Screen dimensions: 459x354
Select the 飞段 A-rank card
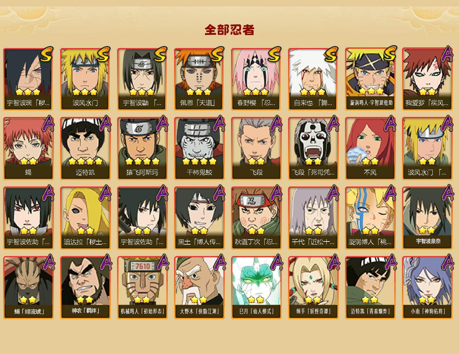click(256, 149)
